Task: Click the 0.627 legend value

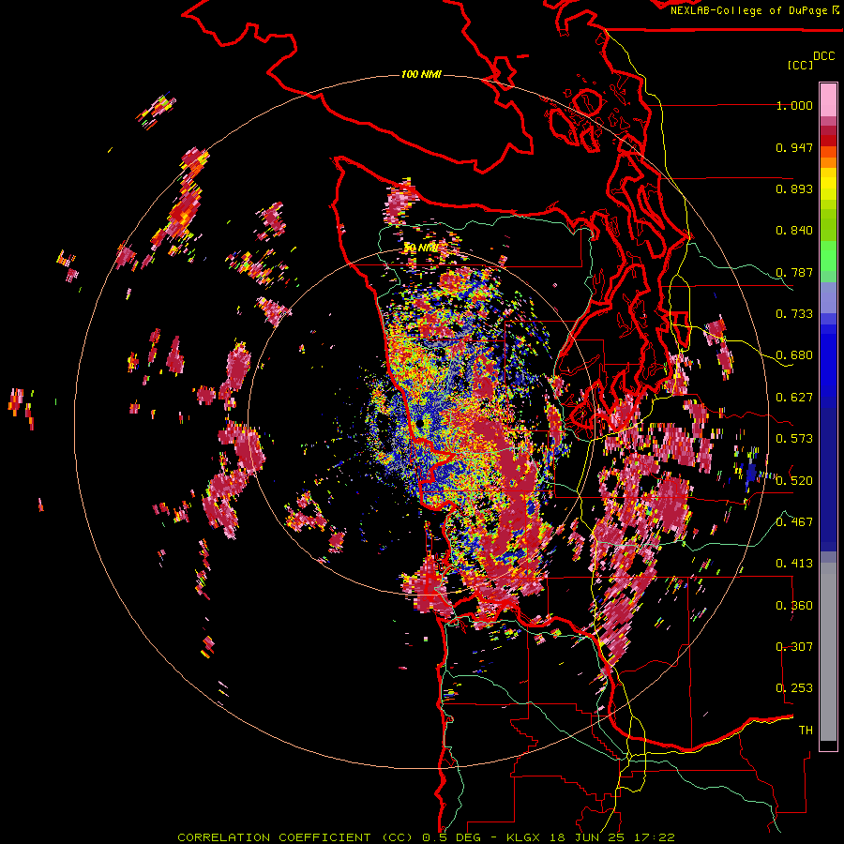Action: [x=794, y=398]
